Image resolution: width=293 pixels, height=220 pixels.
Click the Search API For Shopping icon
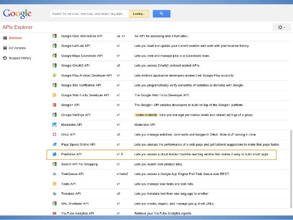[54, 164]
